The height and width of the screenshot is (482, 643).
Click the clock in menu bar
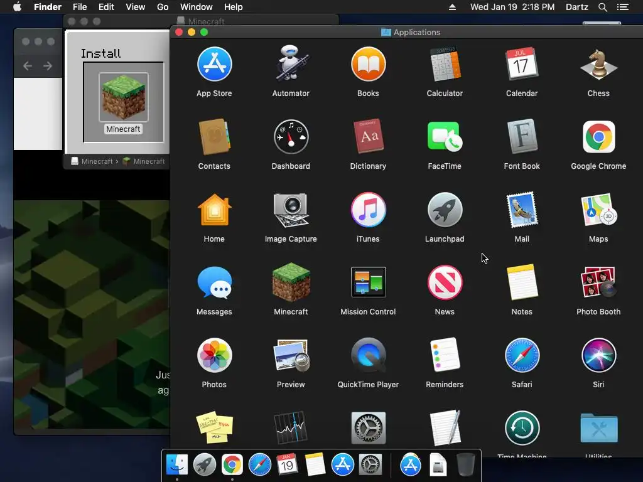pyautogui.click(x=512, y=7)
